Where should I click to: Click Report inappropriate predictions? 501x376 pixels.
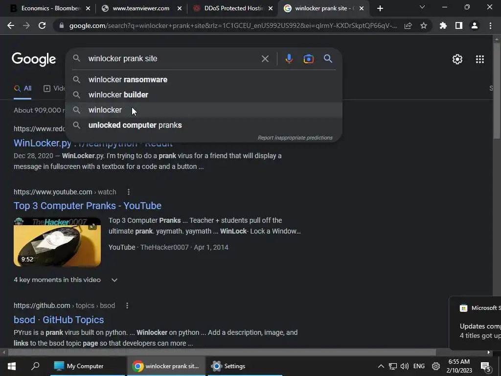click(295, 138)
